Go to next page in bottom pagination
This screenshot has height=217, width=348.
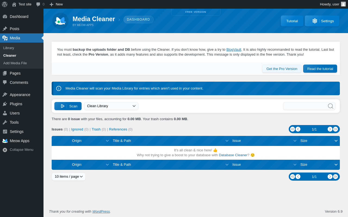(x=330, y=177)
